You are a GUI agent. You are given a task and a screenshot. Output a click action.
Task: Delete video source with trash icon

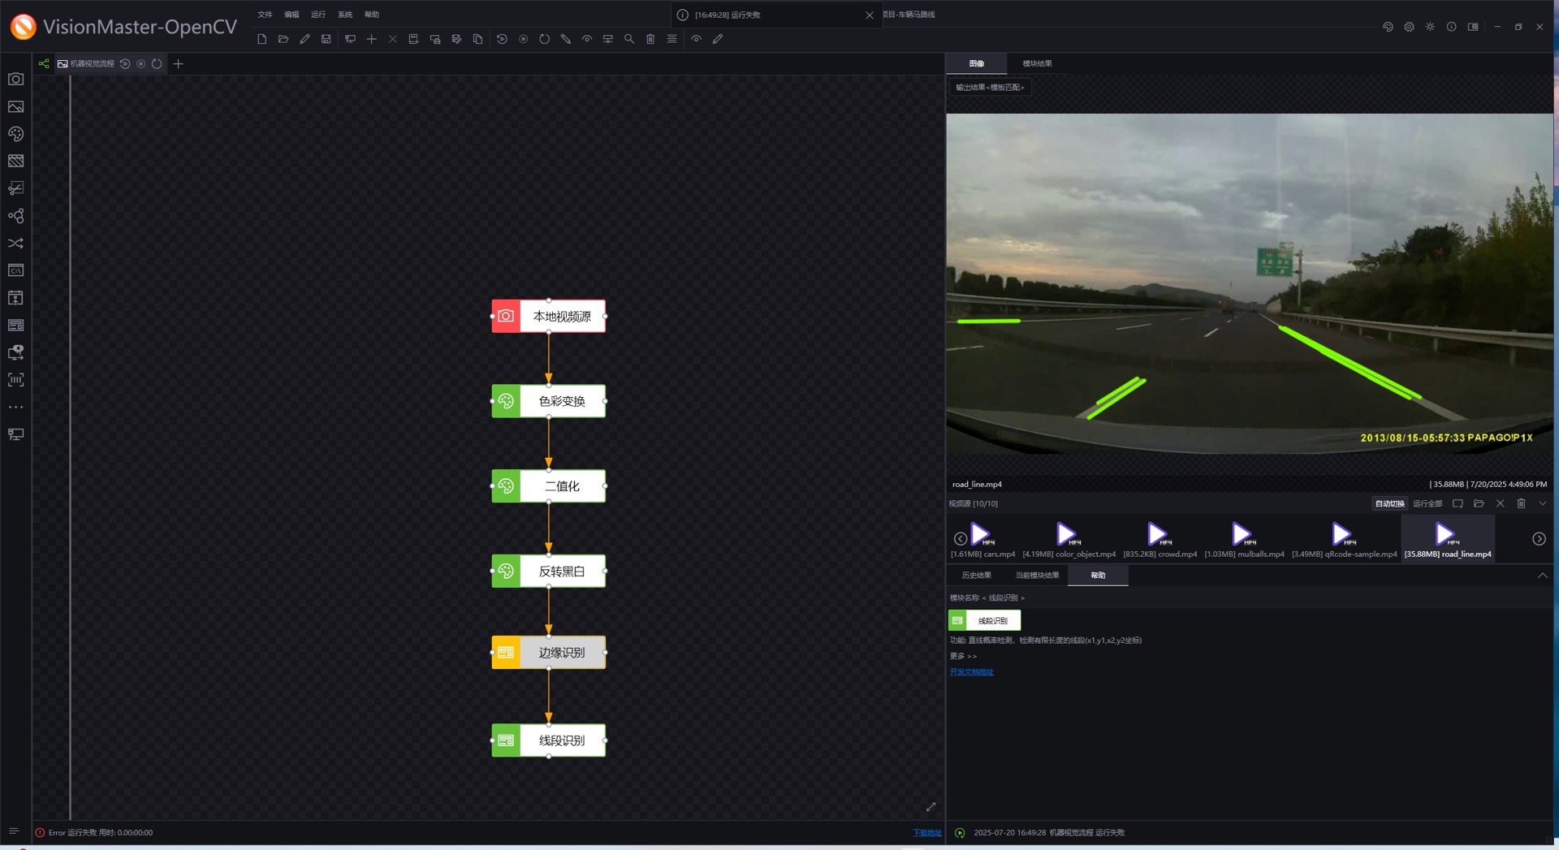[x=1521, y=503]
